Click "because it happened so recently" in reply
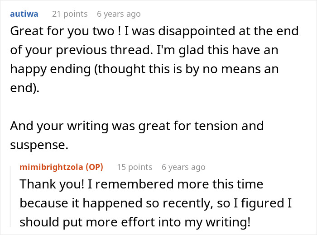Screen dimensions: 317x235 (x=117, y=203)
